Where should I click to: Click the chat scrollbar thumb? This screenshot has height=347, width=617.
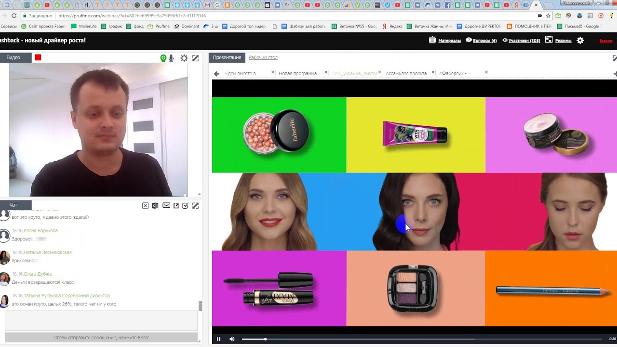(200, 306)
